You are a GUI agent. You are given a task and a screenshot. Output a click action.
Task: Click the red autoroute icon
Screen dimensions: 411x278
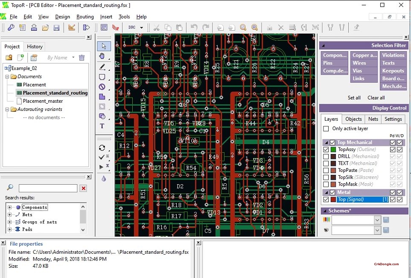click(115, 28)
